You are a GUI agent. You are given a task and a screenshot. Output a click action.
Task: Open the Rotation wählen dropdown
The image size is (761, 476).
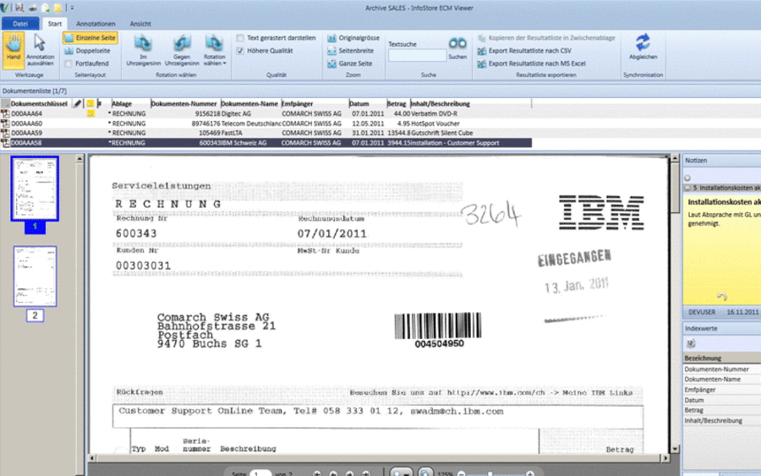tap(215, 50)
